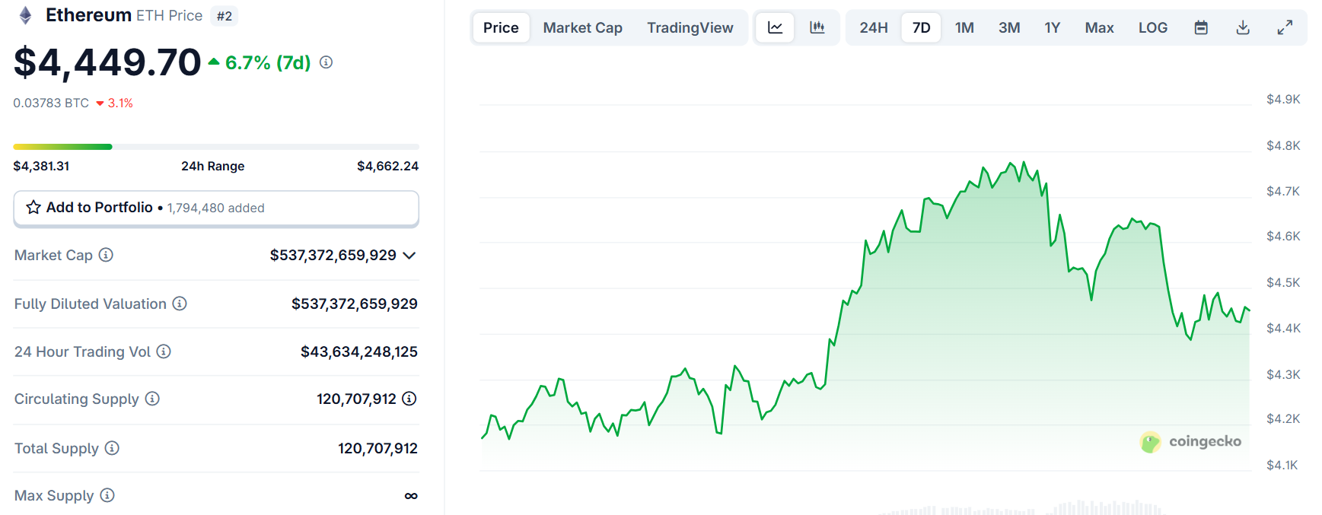Click the Max Supply infinity symbol

tap(411, 496)
